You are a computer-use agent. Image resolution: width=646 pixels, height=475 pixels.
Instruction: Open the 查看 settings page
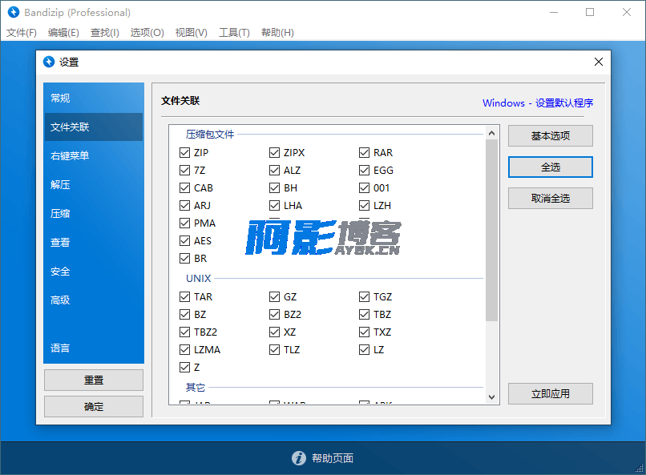[94, 242]
